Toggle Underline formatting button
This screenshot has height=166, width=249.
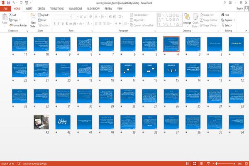[63, 24]
